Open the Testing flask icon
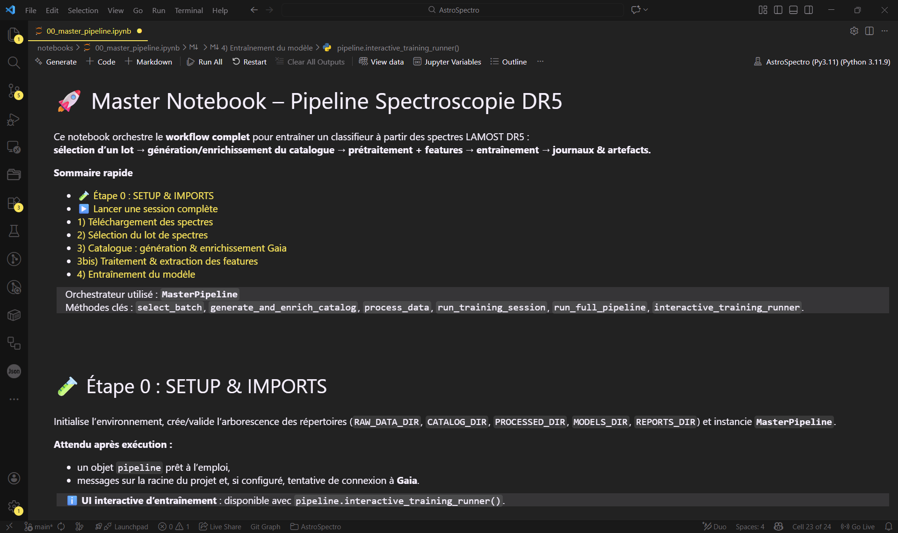The width and height of the screenshot is (898, 533). [x=14, y=231]
